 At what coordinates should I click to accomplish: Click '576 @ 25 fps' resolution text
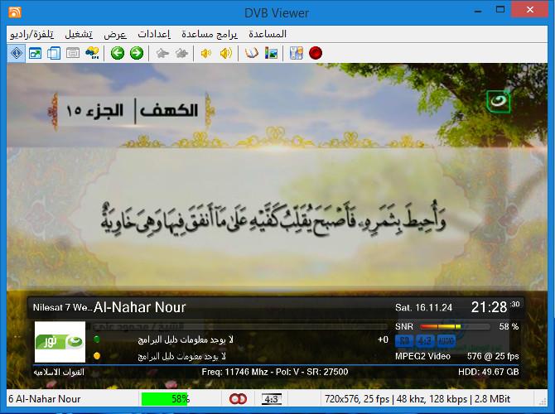493,356
